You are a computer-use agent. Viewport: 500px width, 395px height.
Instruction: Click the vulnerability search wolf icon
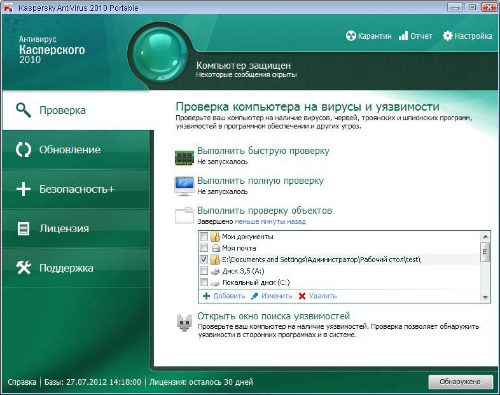(184, 322)
